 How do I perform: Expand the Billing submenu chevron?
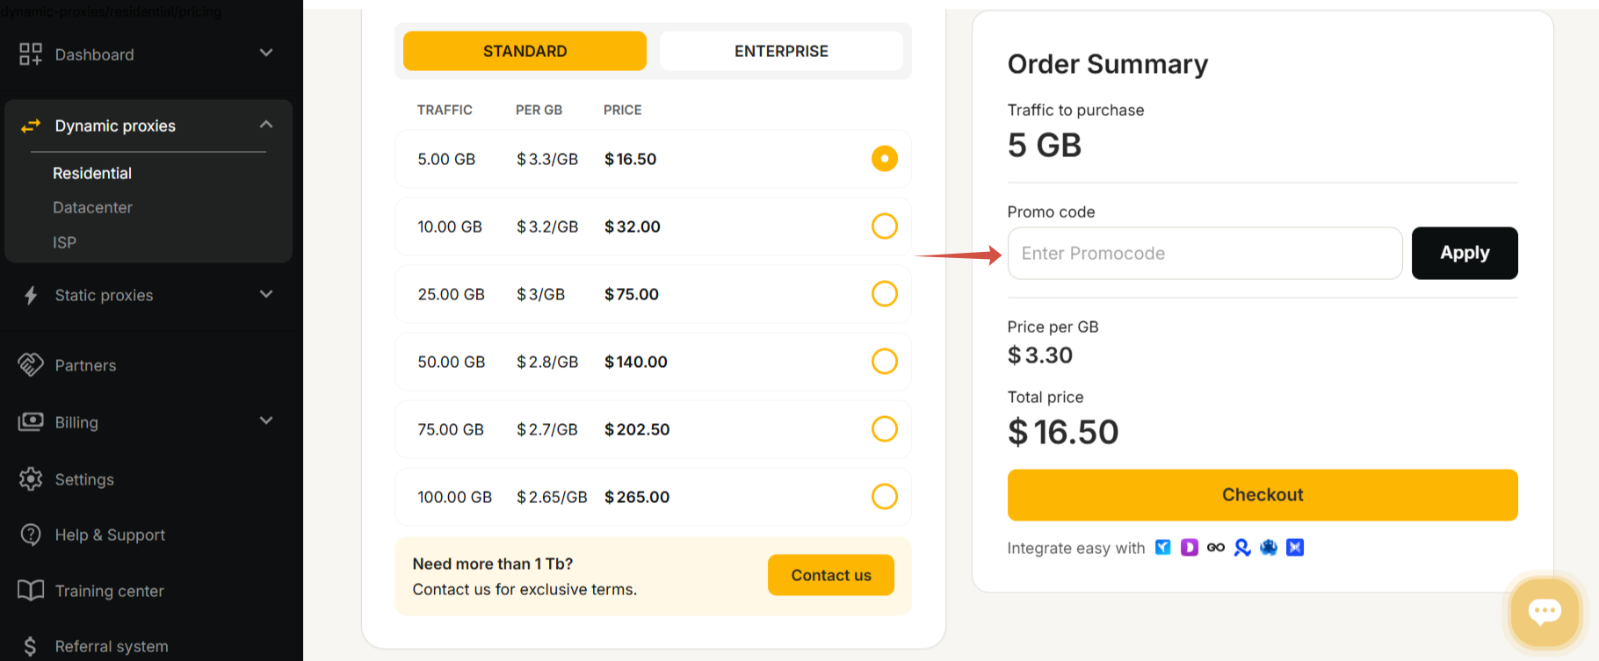(266, 421)
